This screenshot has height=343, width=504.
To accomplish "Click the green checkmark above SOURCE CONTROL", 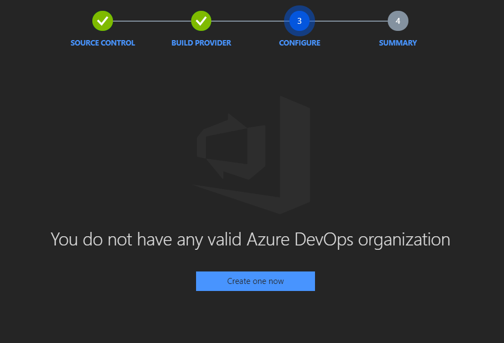I will tap(103, 21).
